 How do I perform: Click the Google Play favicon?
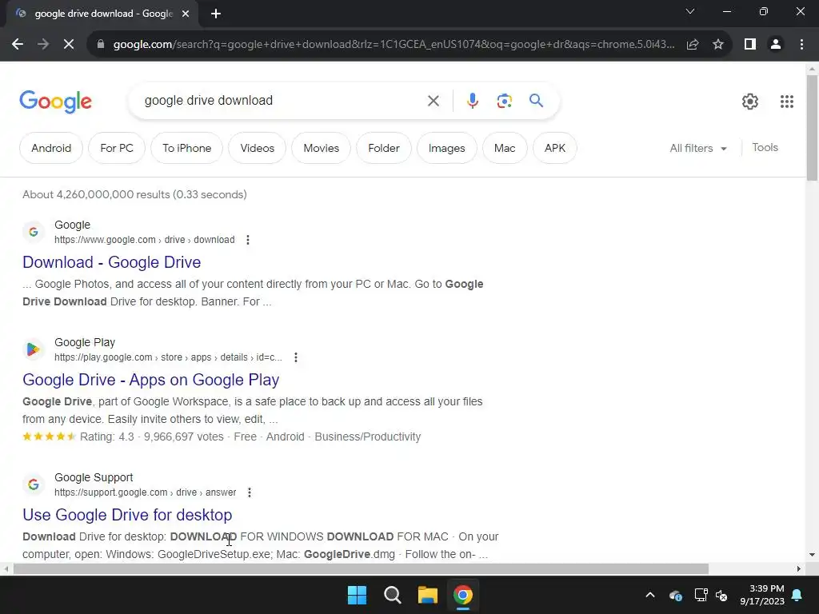[x=34, y=349]
